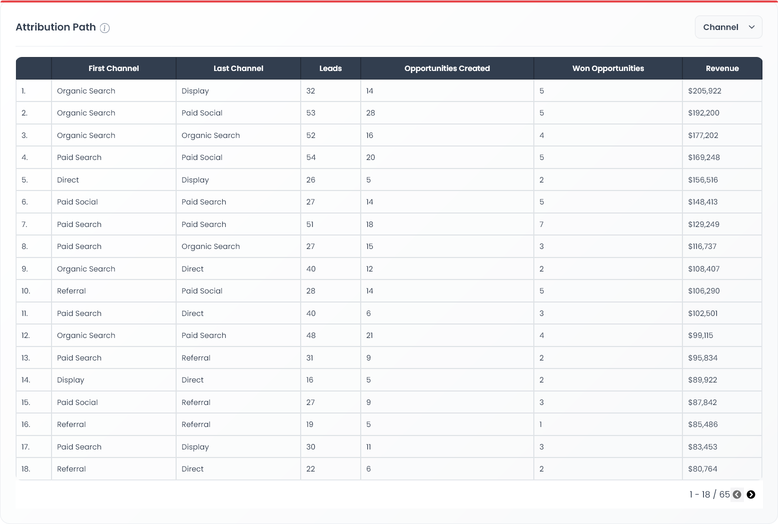Sort the table by Revenue

722,68
